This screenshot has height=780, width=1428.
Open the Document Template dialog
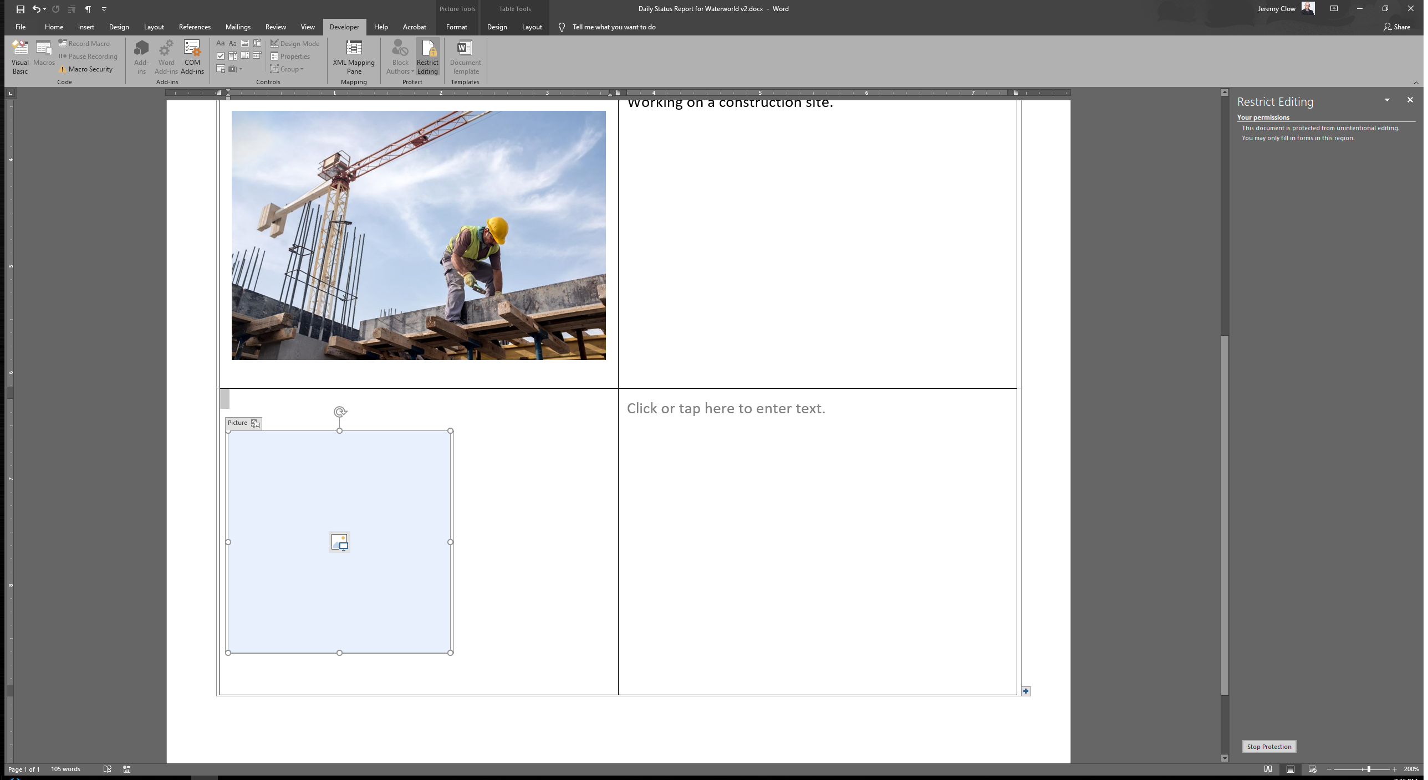[465, 57]
